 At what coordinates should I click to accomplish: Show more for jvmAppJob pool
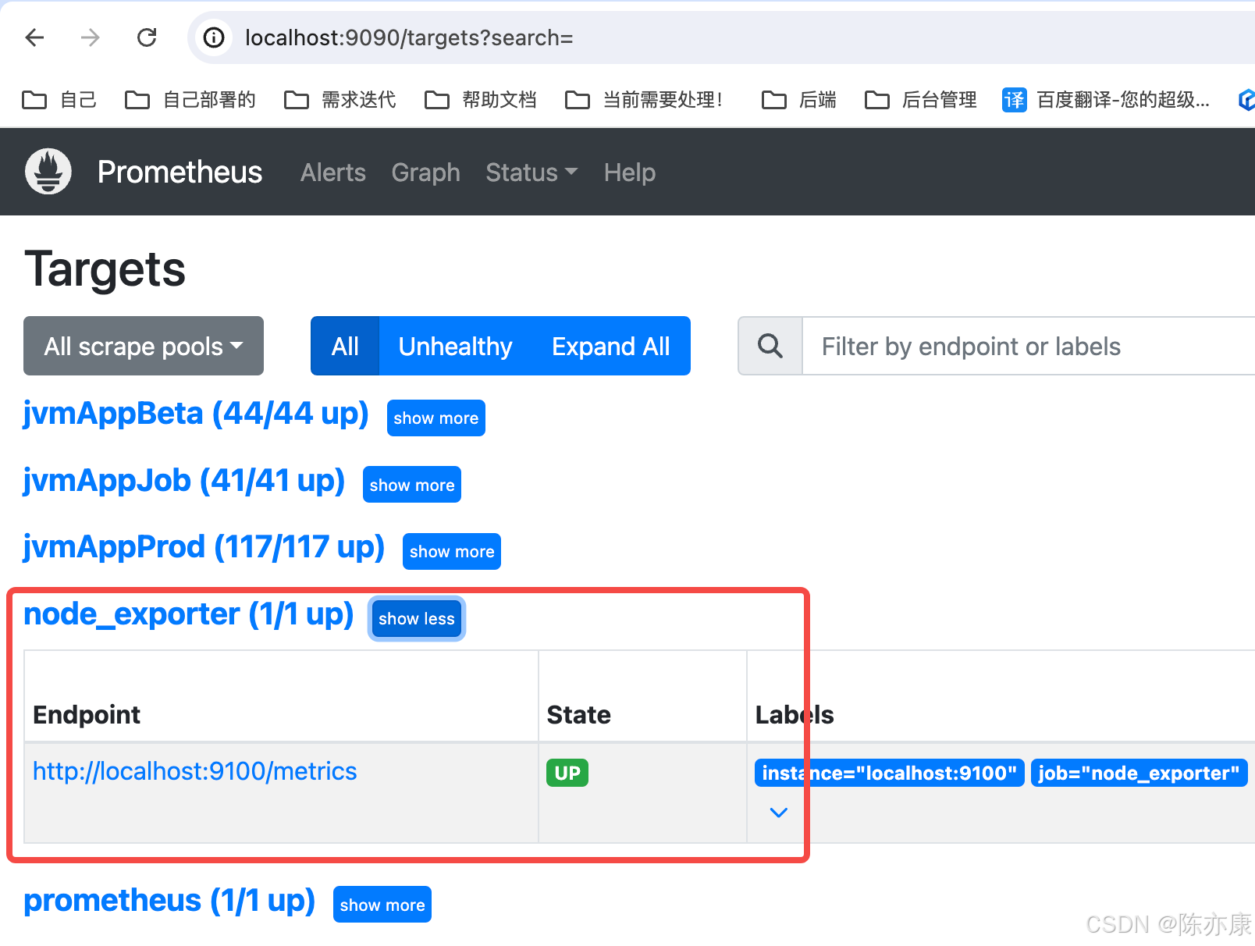coord(412,485)
